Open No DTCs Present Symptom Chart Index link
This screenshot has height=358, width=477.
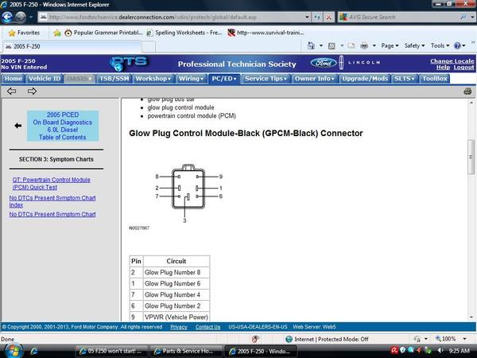(x=52, y=201)
